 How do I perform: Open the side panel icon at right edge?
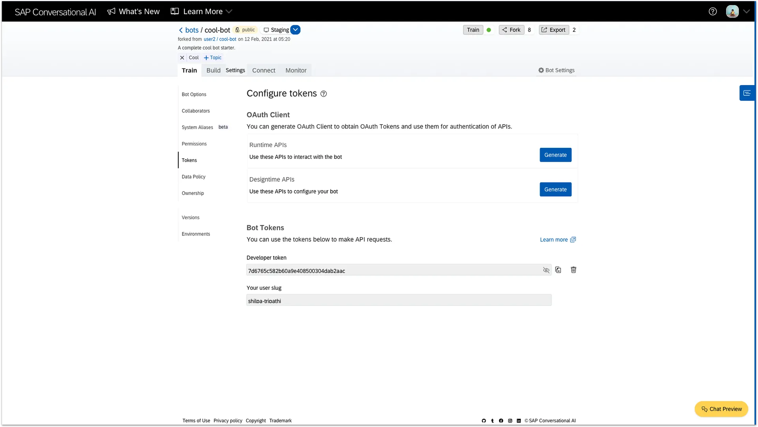(747, 93)
